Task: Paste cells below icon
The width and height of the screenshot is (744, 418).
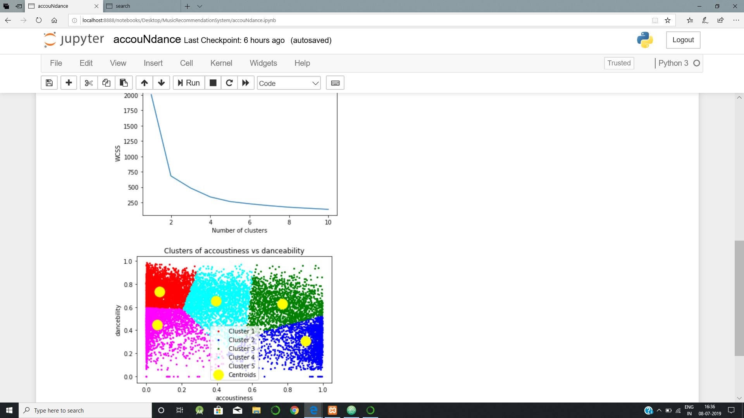Action: 124,83
